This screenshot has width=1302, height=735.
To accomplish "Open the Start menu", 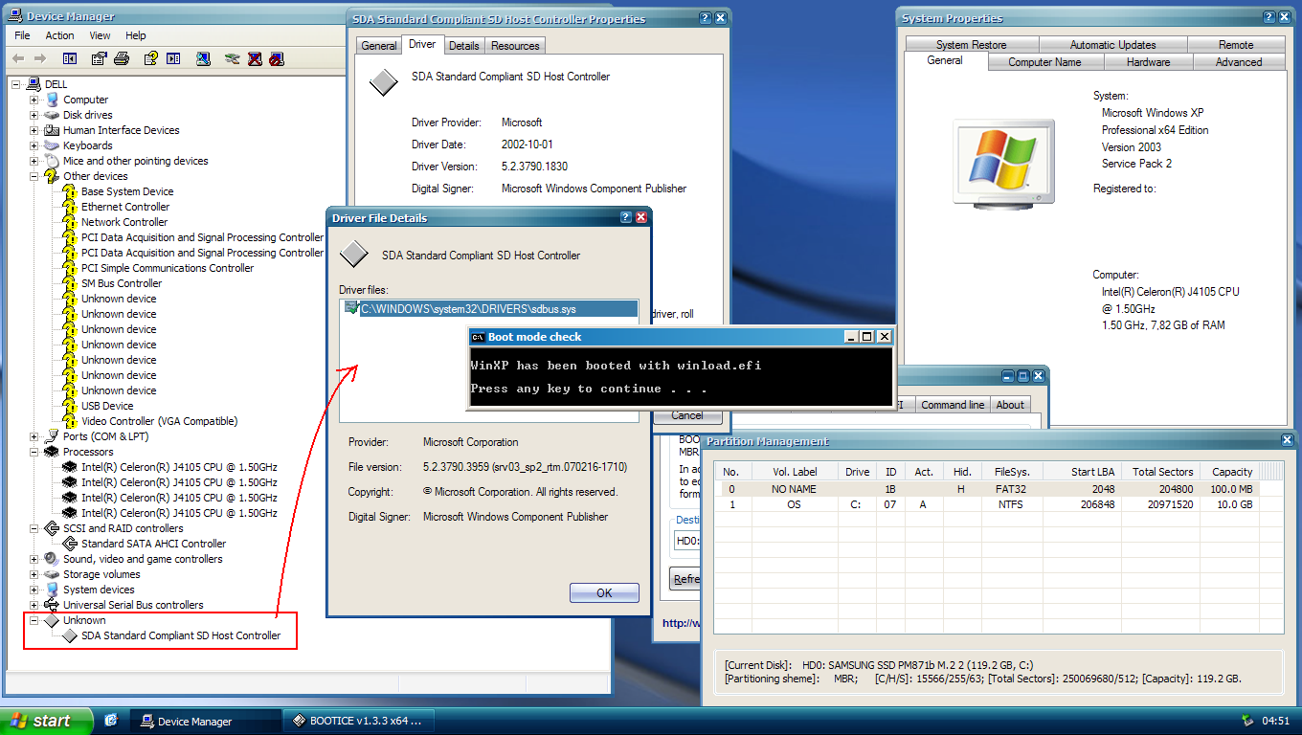I will pyautogui.click(x=47, y=721).
